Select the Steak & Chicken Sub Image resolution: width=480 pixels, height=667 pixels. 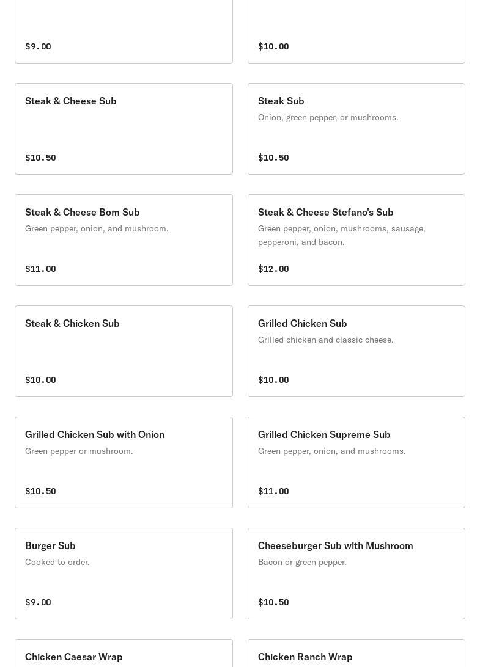[124, 351]
